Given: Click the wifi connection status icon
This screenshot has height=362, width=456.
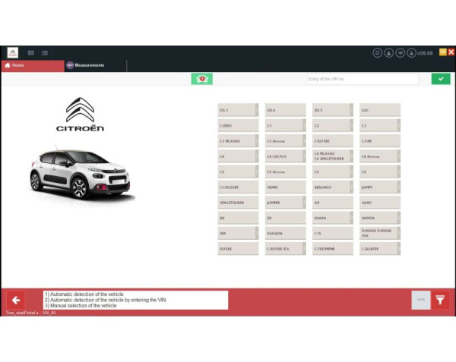Looking at the screenshot, I should [400, 53].
